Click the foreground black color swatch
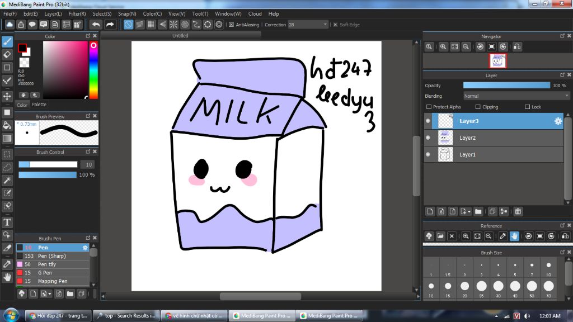 click(22, 48)
